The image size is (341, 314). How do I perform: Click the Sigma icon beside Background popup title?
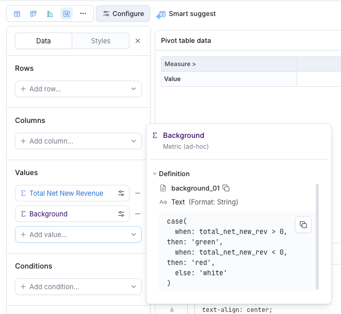(155, 135)
